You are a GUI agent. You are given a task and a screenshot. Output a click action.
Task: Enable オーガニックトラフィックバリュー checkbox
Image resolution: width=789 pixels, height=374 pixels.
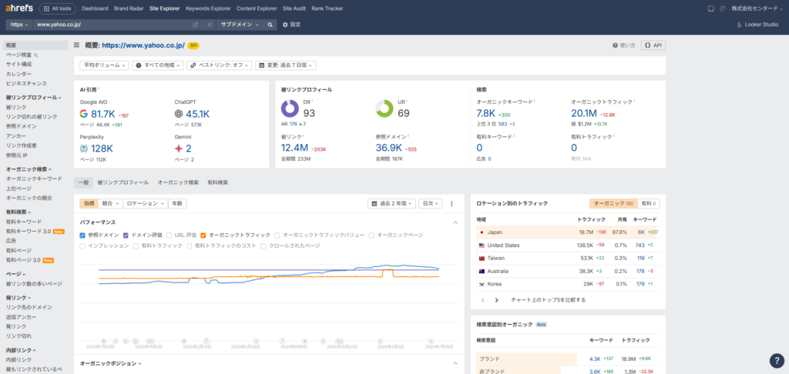277,235
